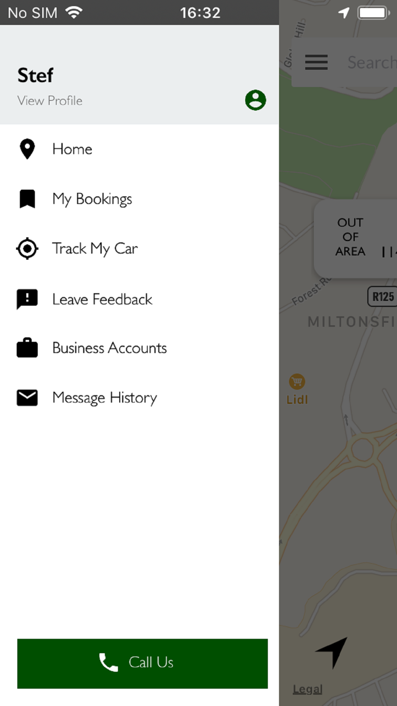Image resolution: width=397 pixels, height=706 pixels.
Task: Open My Bookings from the menu
Action: coord(139,199)
